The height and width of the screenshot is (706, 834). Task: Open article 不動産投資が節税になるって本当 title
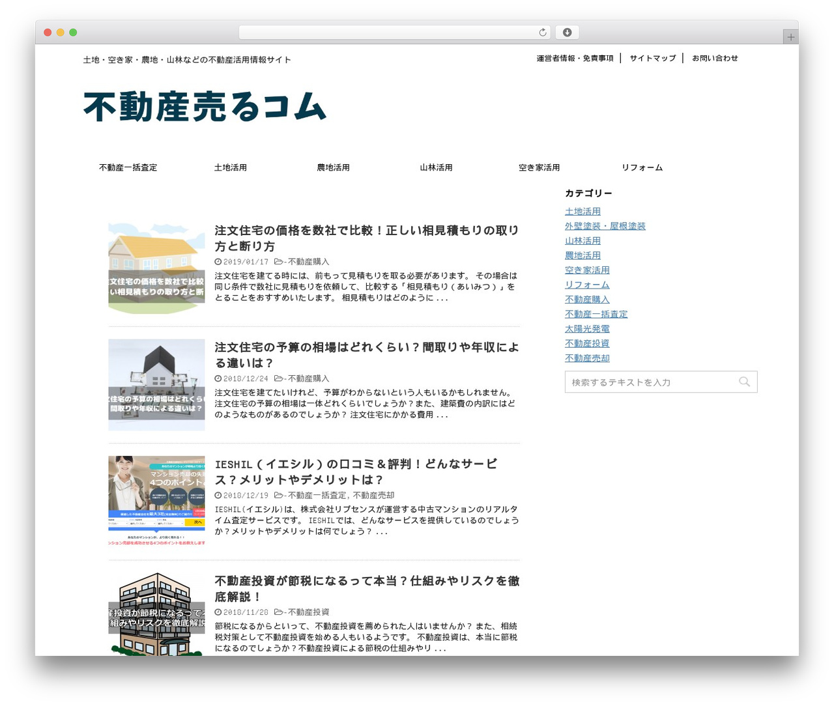tap(367, 588)
